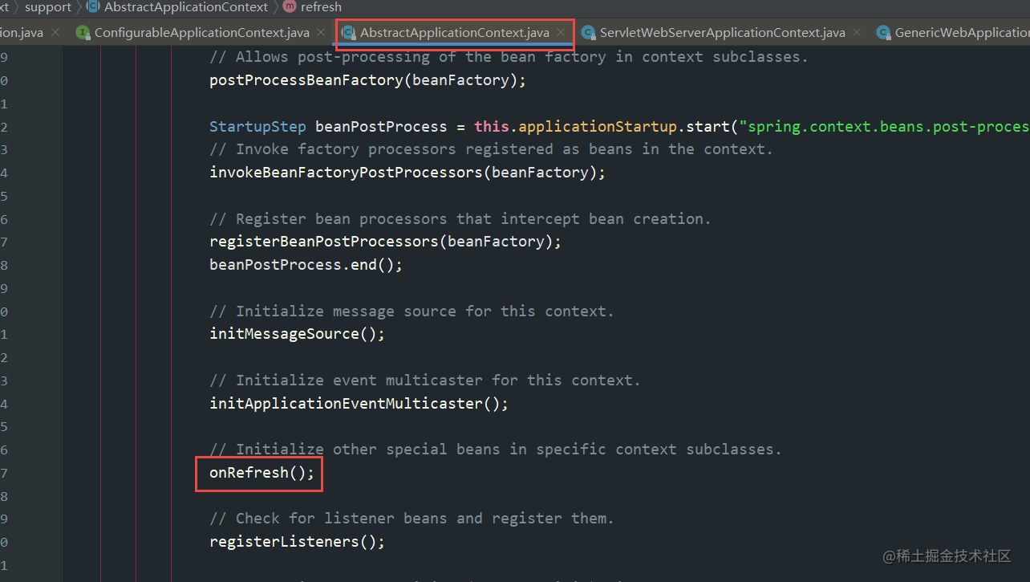The image size is (1030, 582).
Task: Click the method icon in refresh breadcrumb
Action: 290,7
